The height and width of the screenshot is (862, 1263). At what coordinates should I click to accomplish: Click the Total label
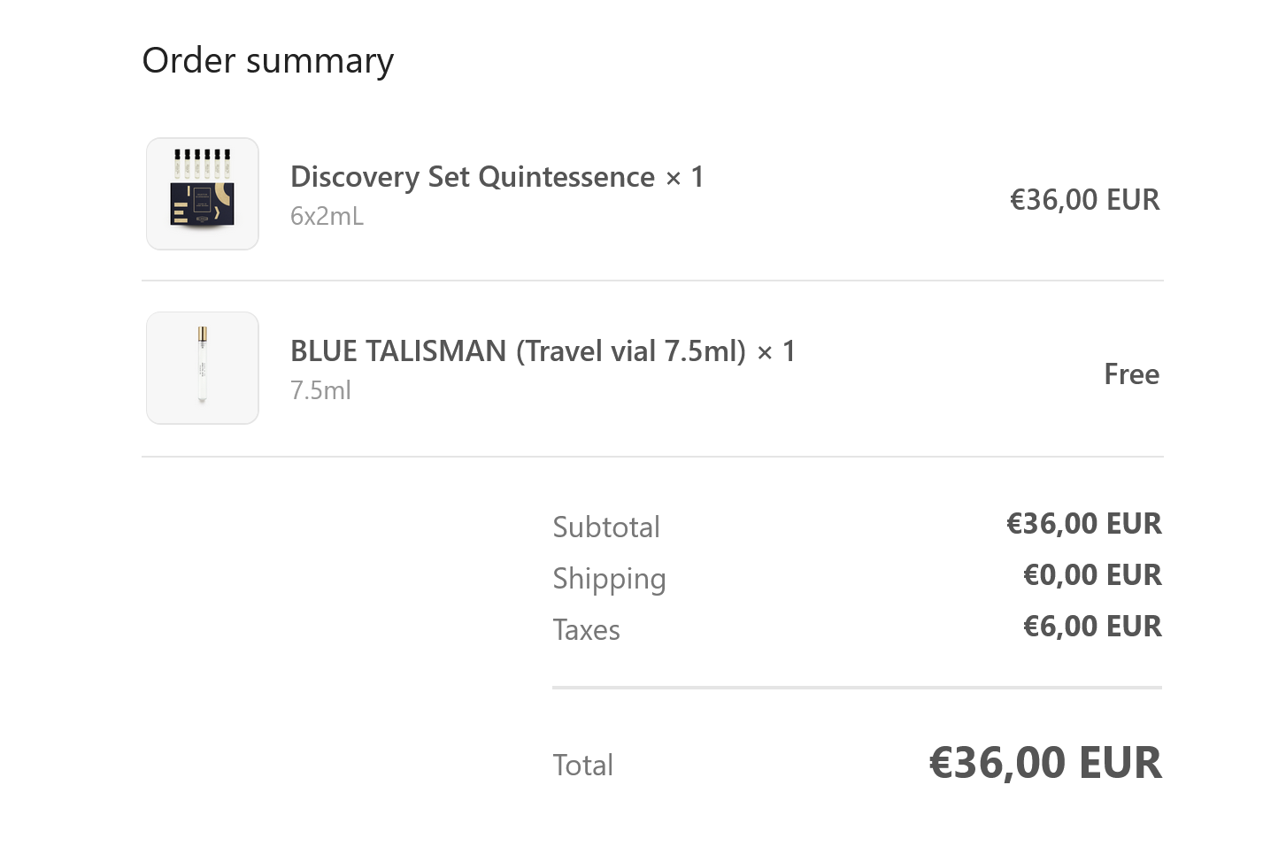pos(582,766)
